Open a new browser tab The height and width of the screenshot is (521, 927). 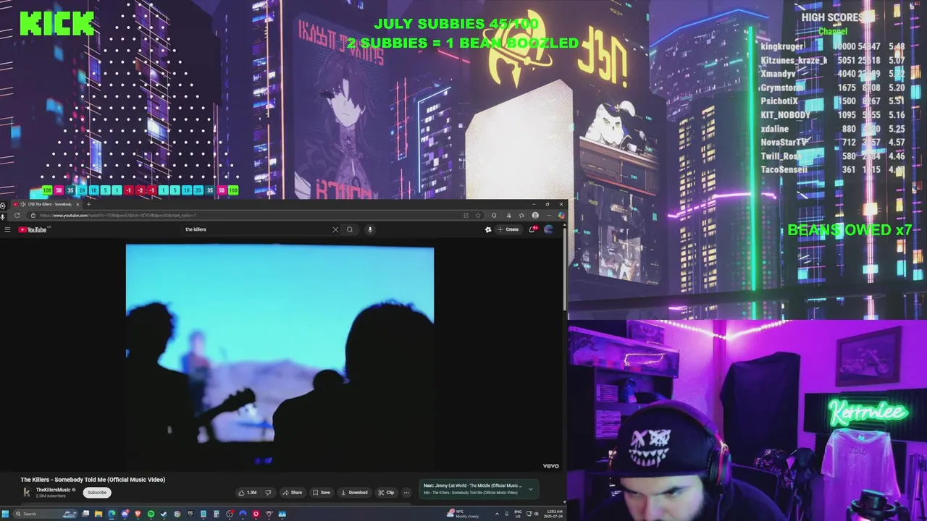pos(88,204)
